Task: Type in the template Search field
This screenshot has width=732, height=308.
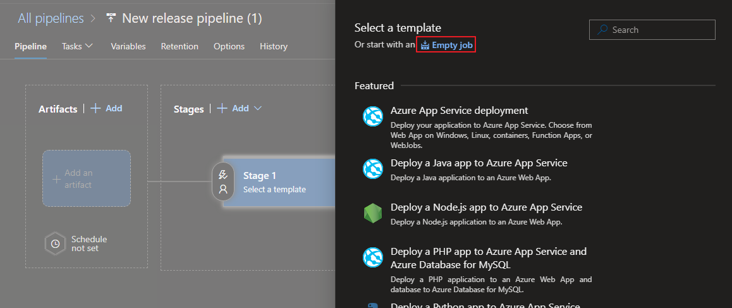Action: click(661, 30)
